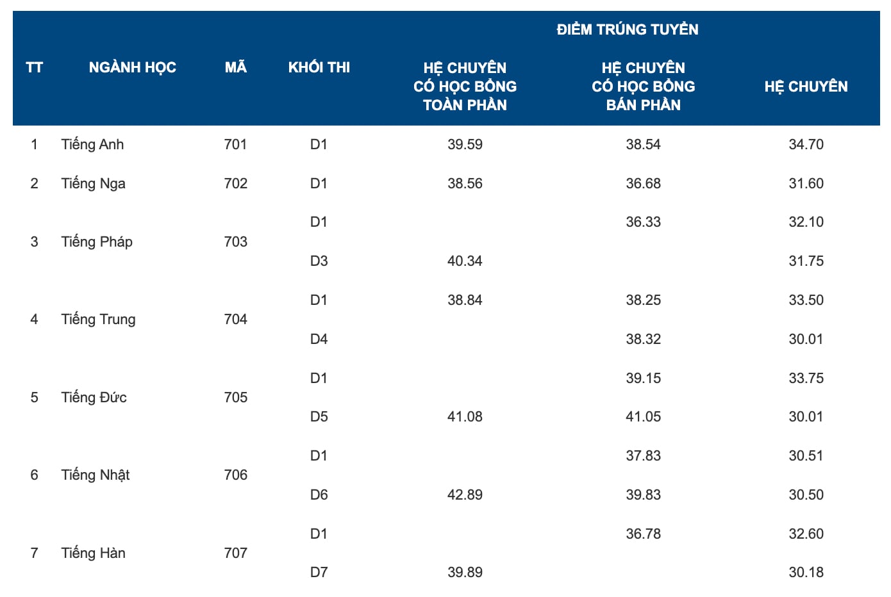Select the Tiếng Anh row name
The height and width of the screenshot is (597, 891).
pos(92,145)
